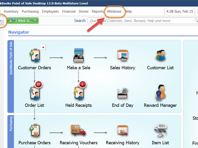Open the Purchase Orders icon

pos(35,130)
